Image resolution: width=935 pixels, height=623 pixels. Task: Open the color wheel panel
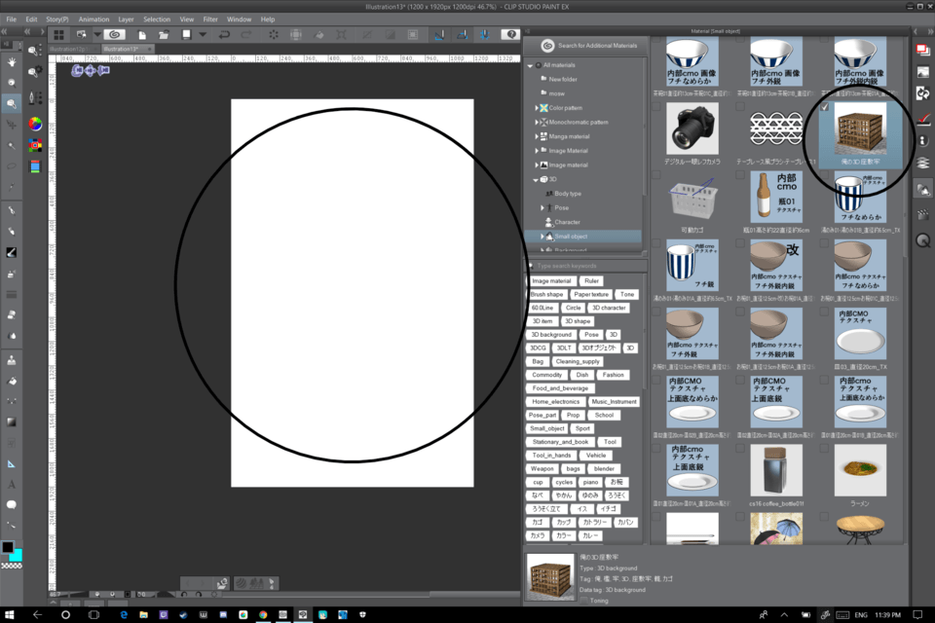point(35,124)
